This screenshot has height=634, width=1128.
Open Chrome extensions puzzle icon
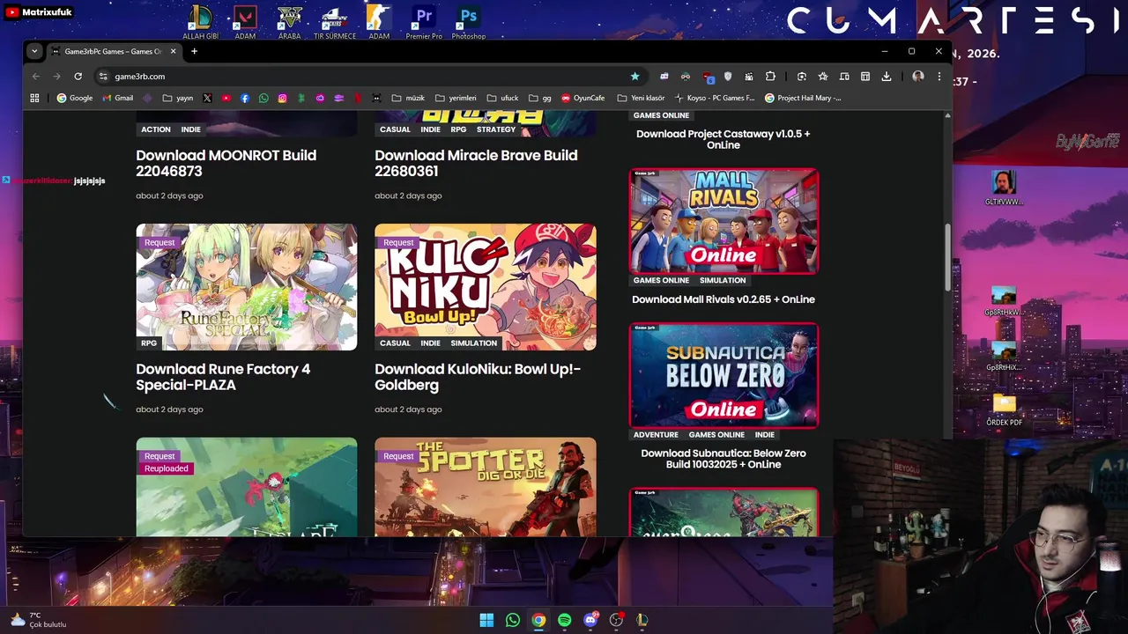pyautogui.click(x=769, y=77)
